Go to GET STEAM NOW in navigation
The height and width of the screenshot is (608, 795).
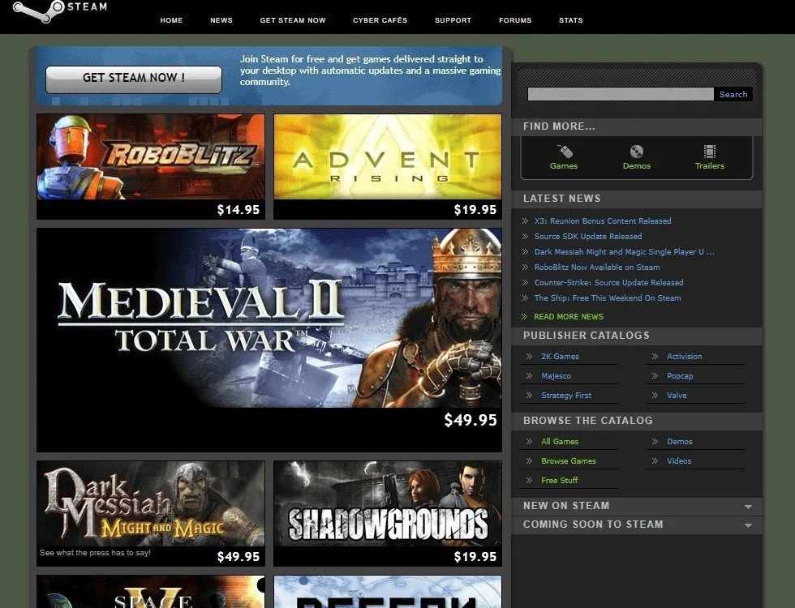[x=293, y=20]
